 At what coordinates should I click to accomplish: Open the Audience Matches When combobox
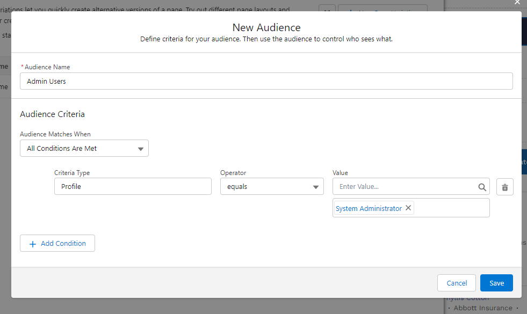click(84, 148)
